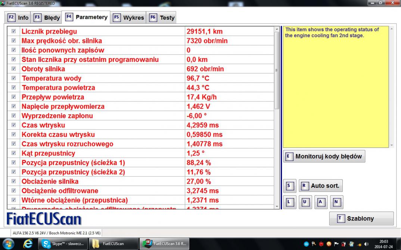Screen dimensions: 401x250
Task: Uncheck Wyprzedzenie zapłonu checkbox
Action: tap(13, 115)
